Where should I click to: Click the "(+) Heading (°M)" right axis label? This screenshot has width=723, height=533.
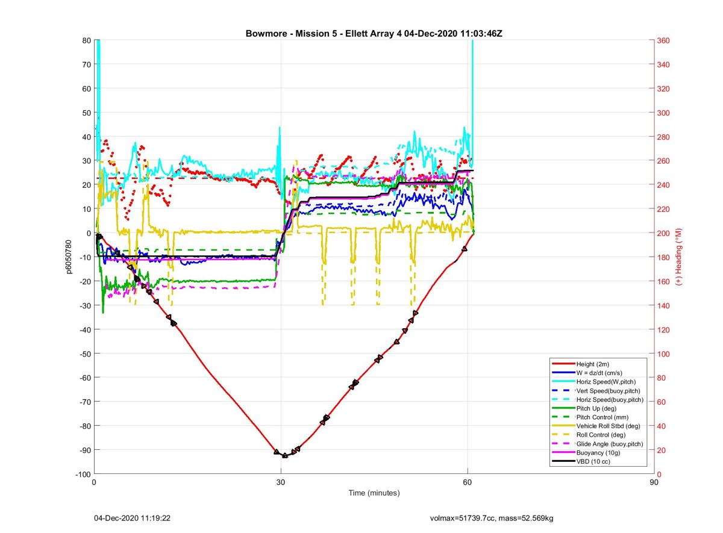point(678,257)
